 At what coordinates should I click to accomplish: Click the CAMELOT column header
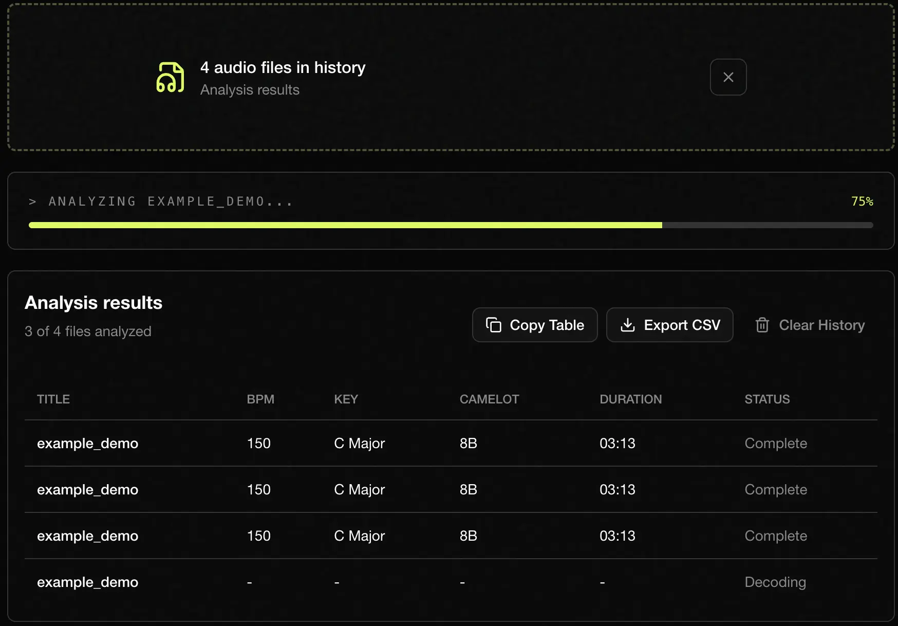[x=489, y=399]
